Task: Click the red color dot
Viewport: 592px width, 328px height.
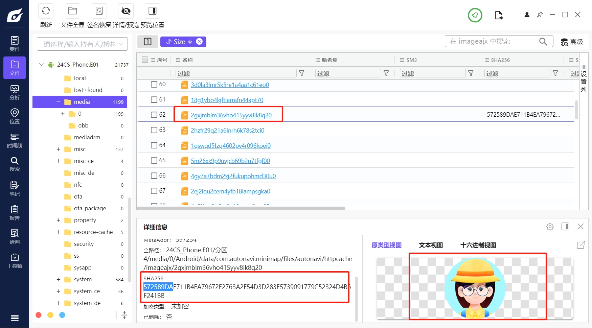Action: (39, 315)
